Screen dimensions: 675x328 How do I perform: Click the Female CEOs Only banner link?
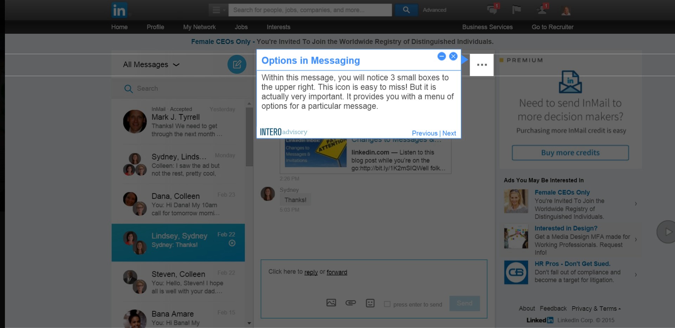(x=221, y=41)
